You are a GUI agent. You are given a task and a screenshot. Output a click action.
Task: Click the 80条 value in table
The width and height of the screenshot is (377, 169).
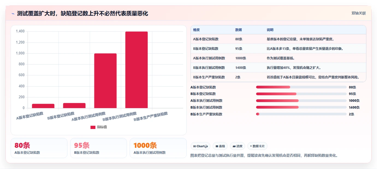(239, 39)
